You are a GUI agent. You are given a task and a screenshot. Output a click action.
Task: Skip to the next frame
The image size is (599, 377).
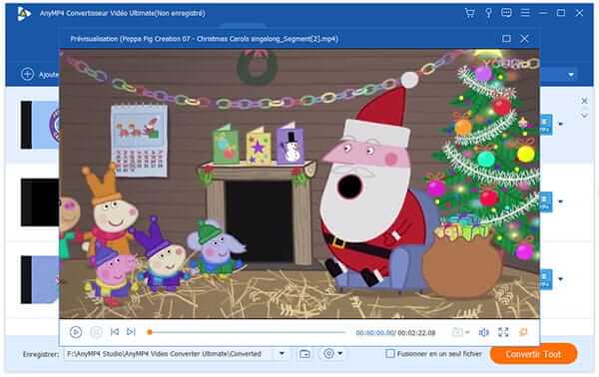[x=131, y=332]
